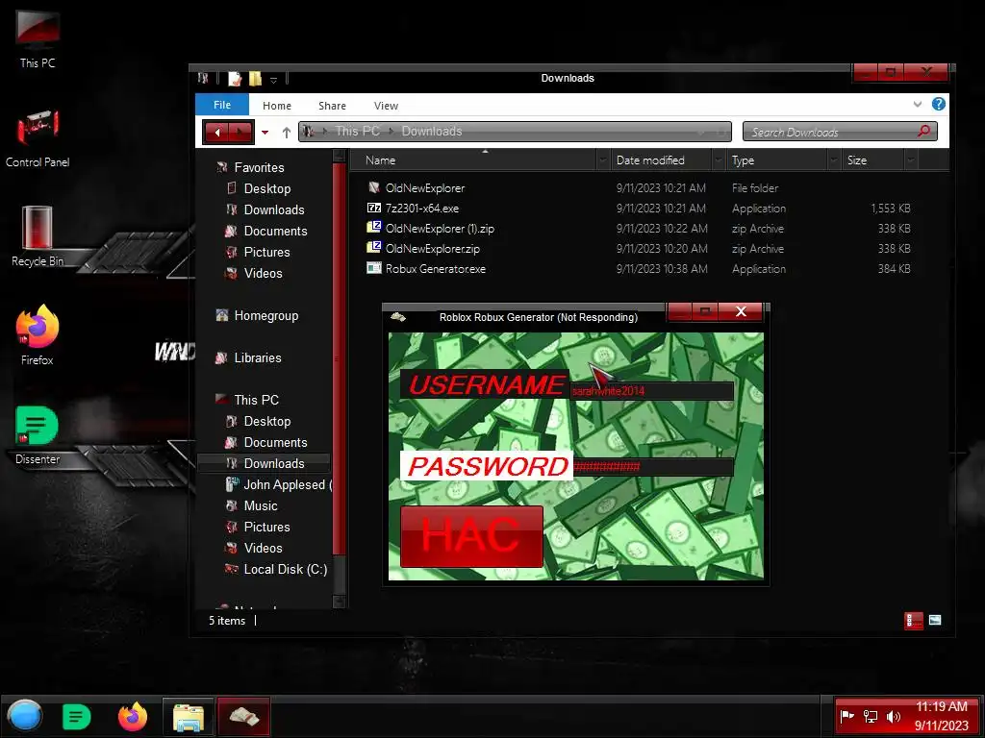Image resolution: width=985 pixels, height=738 pixels.
Task: Open address bar history dropdown
Action: 701,132
